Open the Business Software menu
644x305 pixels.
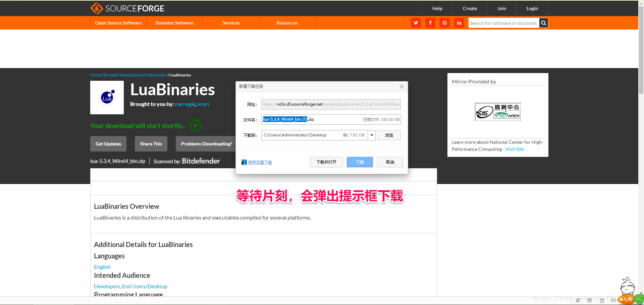pyautogui.click(x=174, y=23)
